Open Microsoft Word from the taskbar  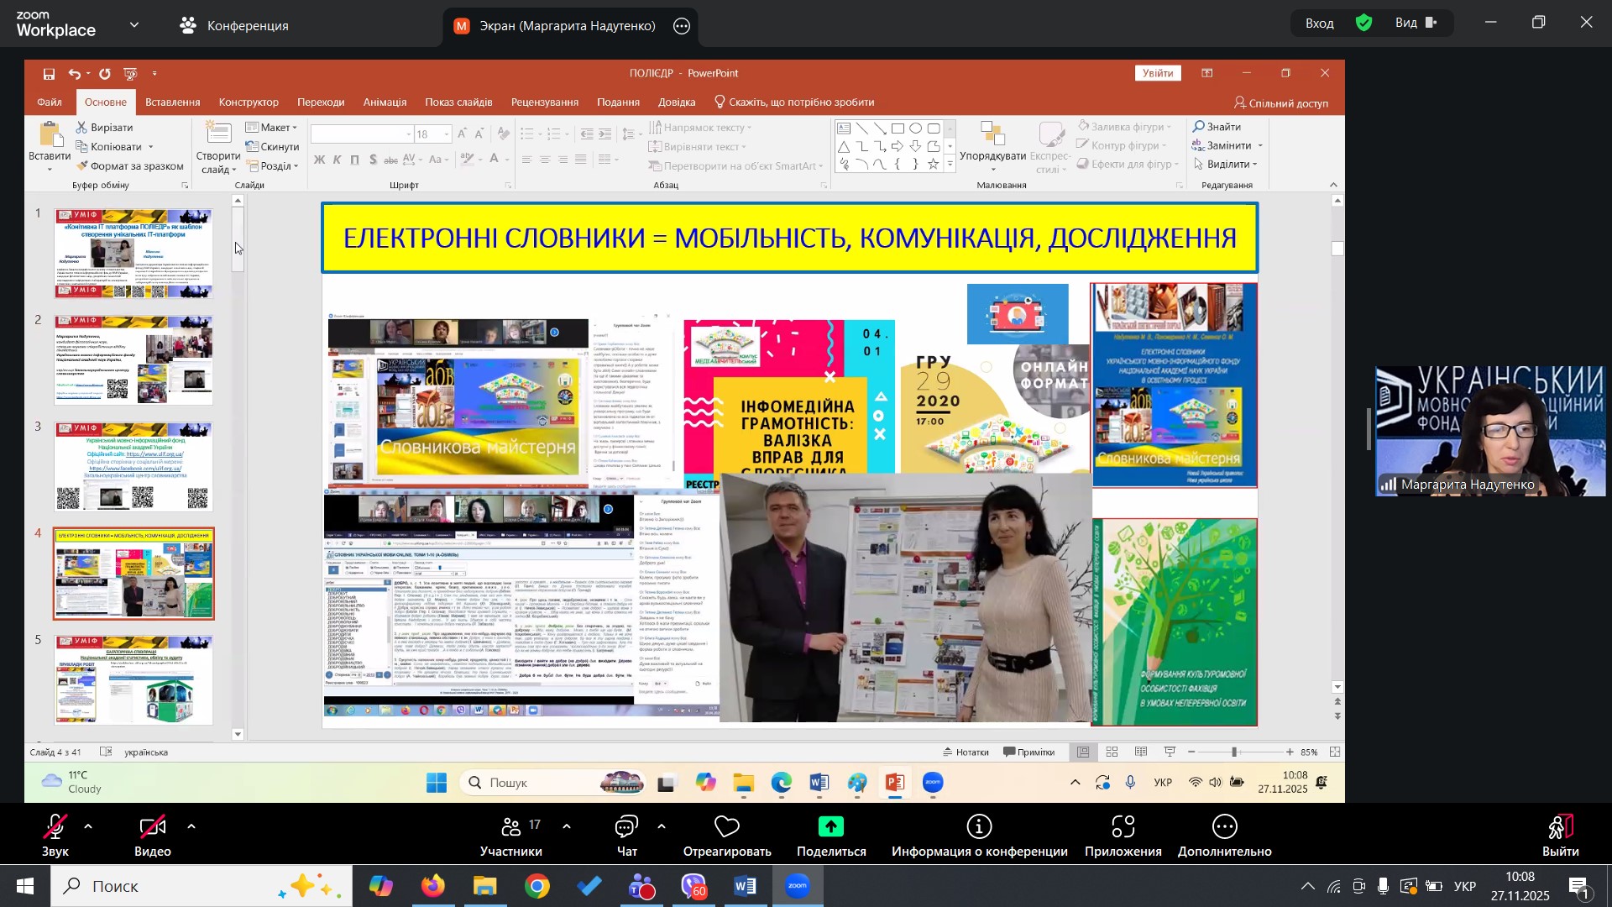click(x=746, y=887)
